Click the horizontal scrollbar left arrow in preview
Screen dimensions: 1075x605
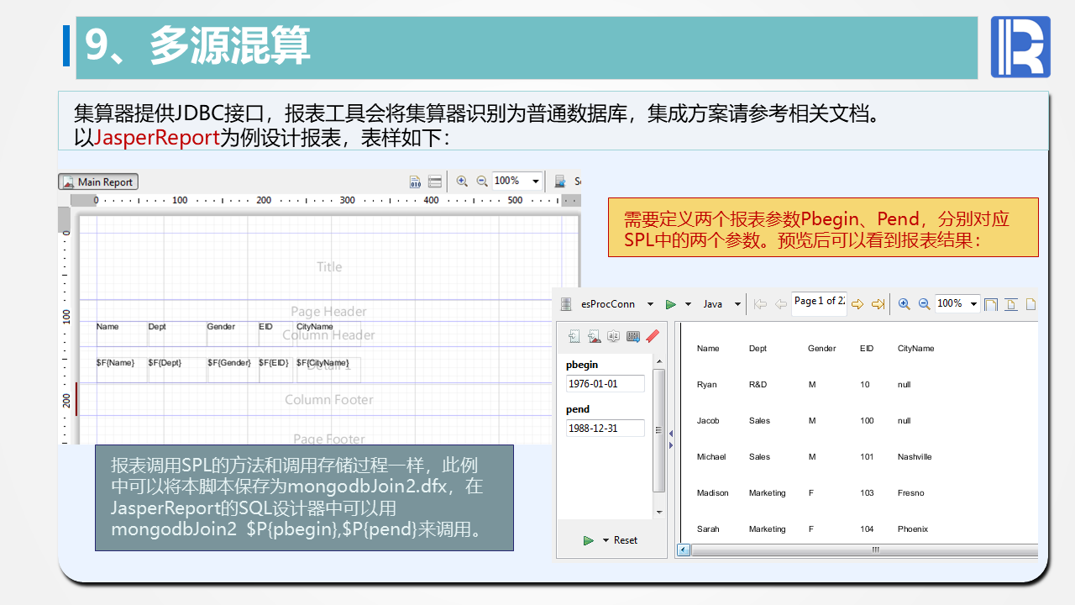(684, 550)
